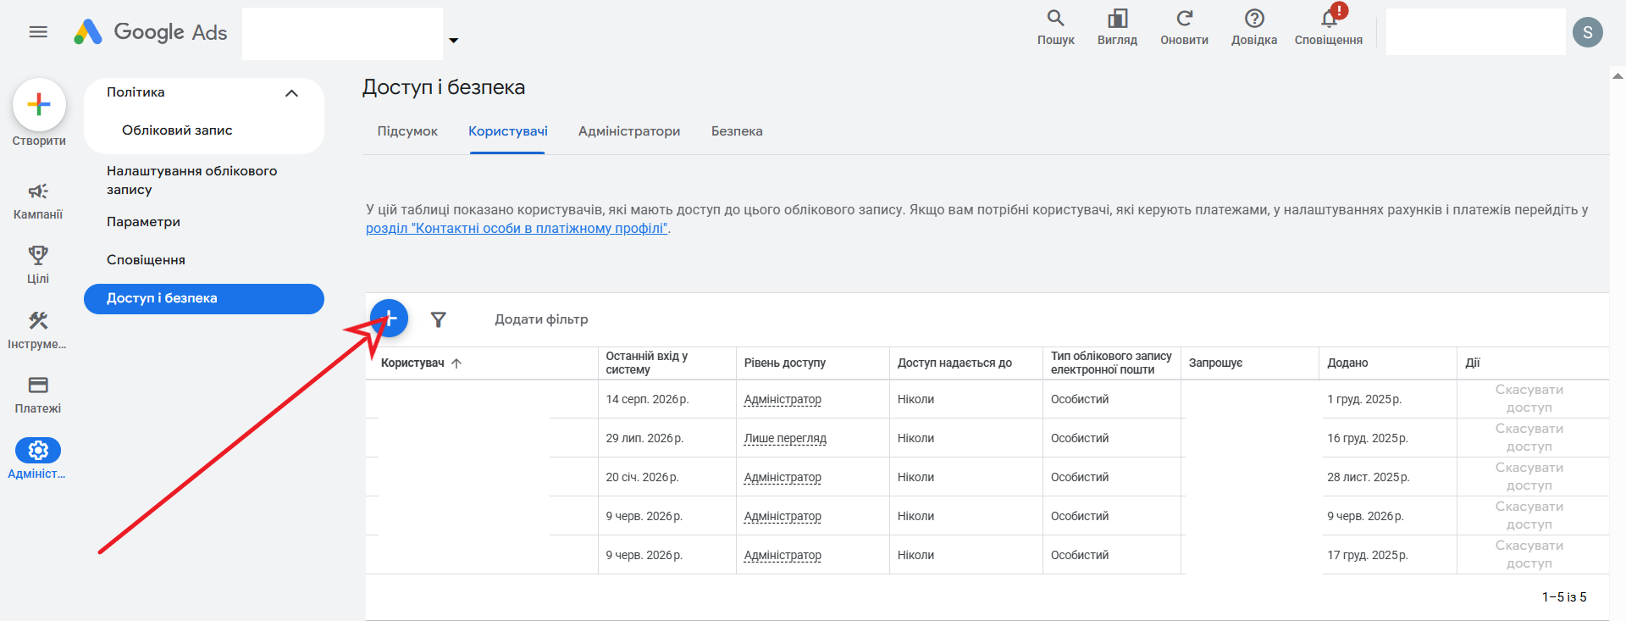This screenshot has width=1626, height=621.
Task: Click the 29 лип. 2026 р. cell
Action: [x=644, y=439]
